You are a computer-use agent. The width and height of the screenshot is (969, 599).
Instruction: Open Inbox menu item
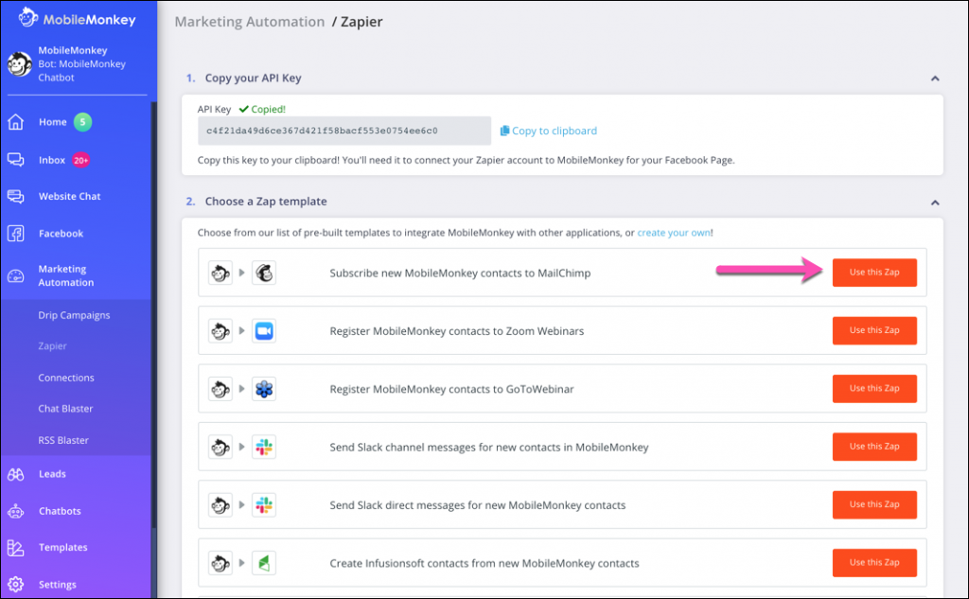click(x=52, y=160)
